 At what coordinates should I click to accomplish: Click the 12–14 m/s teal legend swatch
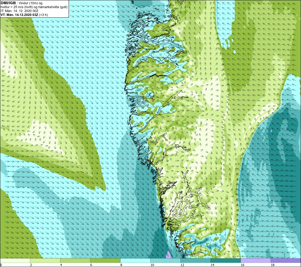196,260
